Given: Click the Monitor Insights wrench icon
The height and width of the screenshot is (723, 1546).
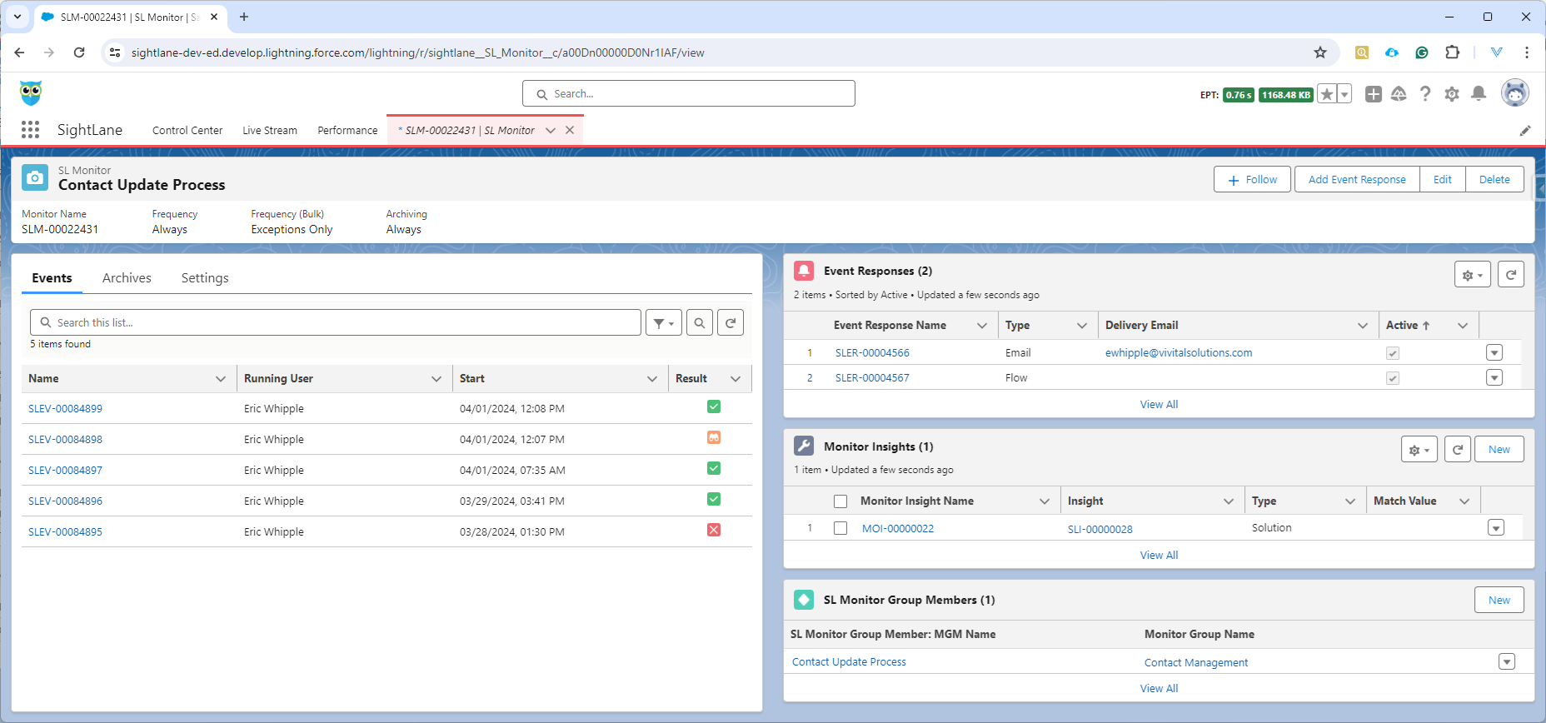Looking at the screenshot, I should pyautogui.click(x=804, y=446).
